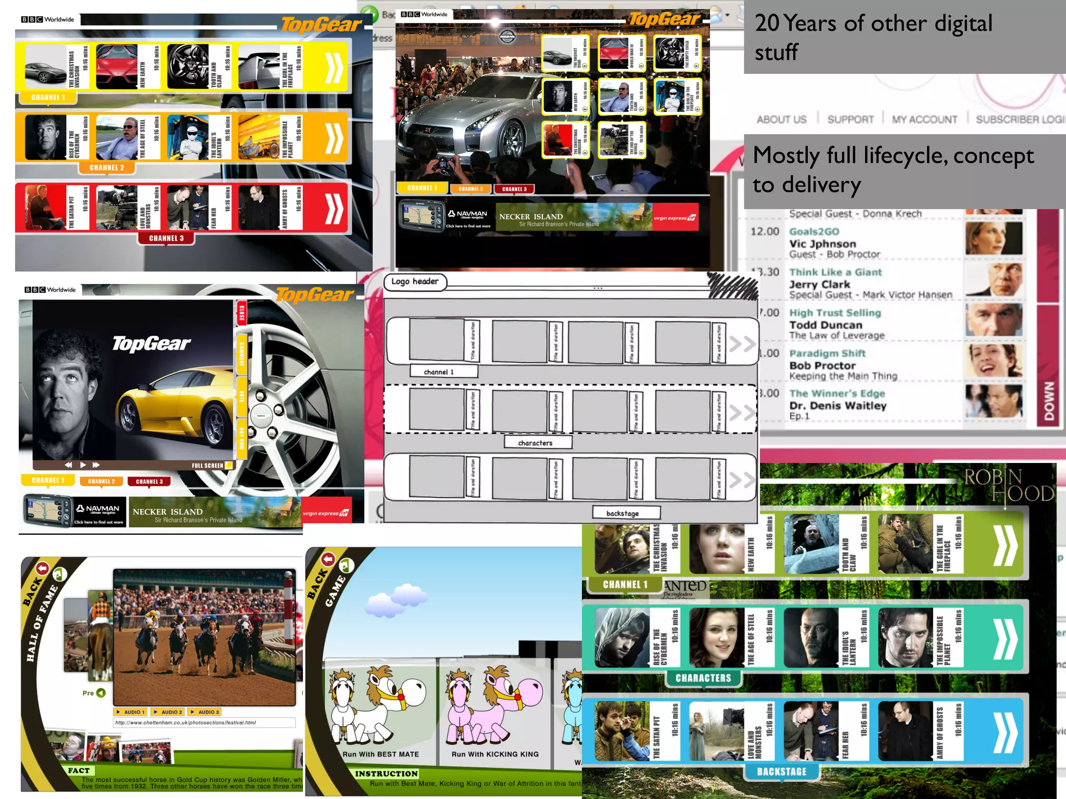Image resolution: width=1066 pixels, height=799 pixels.
Task: Select the Robin Hood Channel 1 tab
Action: pyautogui.click(x=625, y=585)
